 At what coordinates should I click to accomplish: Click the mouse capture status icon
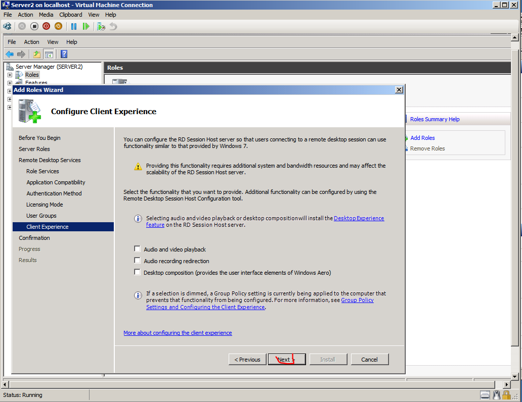496,395
